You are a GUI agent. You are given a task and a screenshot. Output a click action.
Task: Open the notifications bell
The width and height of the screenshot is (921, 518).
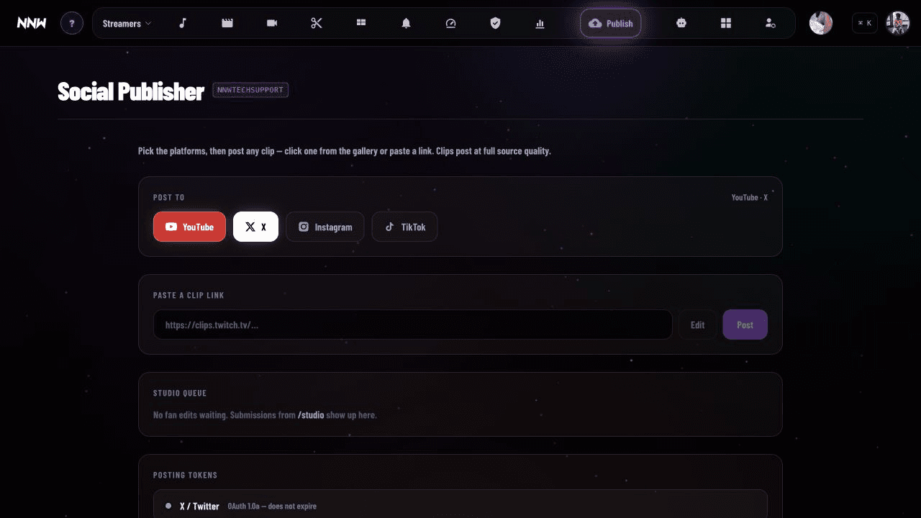click(406, 24)
